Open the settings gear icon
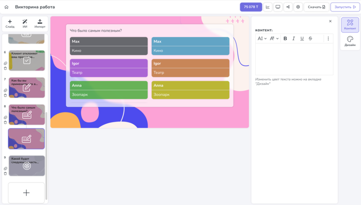Screen dimensions: 361x205 coord(298,7)
